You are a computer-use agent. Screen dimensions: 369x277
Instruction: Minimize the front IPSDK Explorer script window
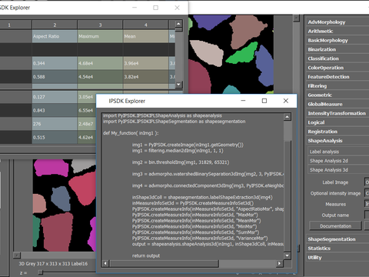(243, 101)
